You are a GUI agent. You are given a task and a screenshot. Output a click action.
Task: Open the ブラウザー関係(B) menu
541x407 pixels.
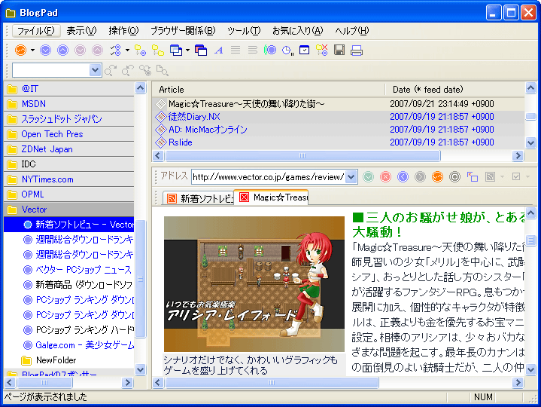[183, 31]
